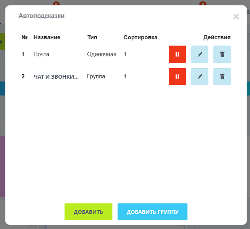Image resolution: width=250 pixels, height=229 pixels.
Task: Select the ЧАТ И ЗВОНКИ row name
Action: click(x=56, y=76)
